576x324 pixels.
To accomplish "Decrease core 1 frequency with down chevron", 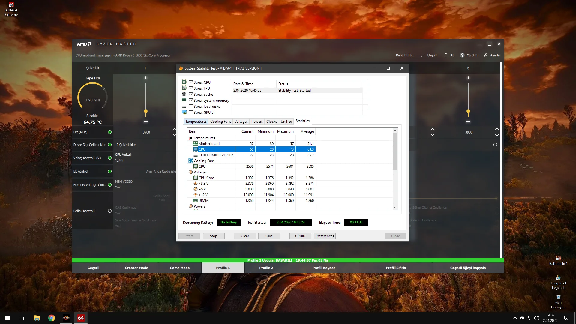I will coord(174,135).
